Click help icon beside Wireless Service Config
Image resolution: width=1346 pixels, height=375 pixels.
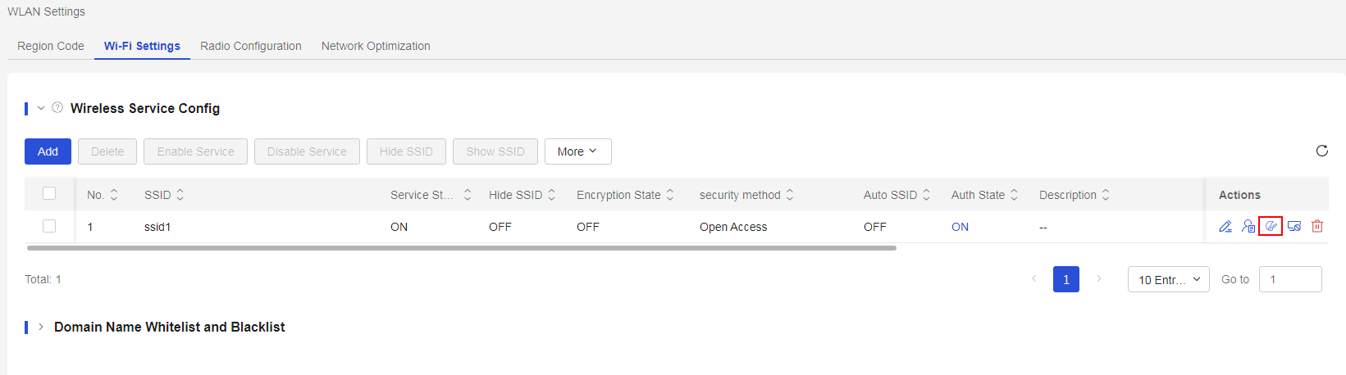57,107
